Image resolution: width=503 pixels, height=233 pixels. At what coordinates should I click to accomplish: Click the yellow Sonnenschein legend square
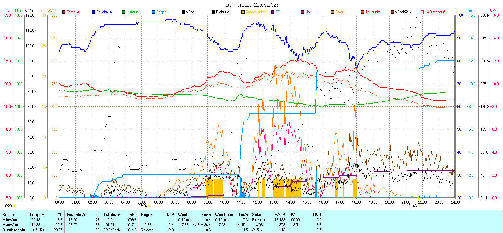(243, 12)
